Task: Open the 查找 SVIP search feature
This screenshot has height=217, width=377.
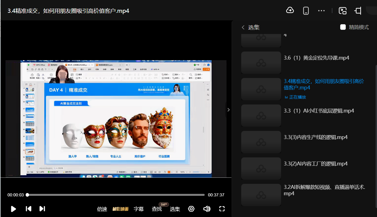Action: point(157,209)
